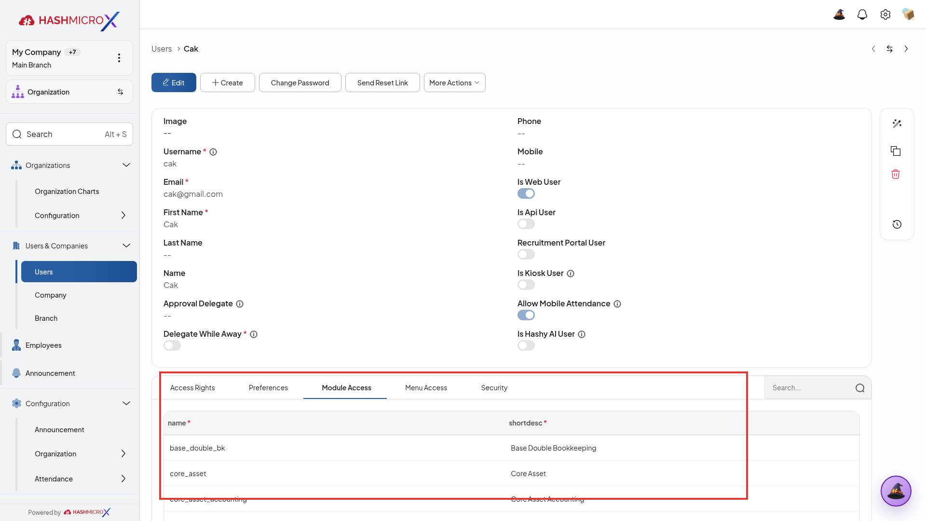Expand Attendance configuration submenu

pos(123,479)
